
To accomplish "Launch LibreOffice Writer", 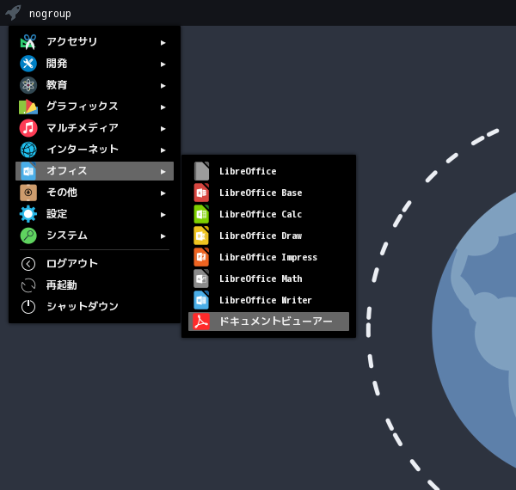I will 268,300.
